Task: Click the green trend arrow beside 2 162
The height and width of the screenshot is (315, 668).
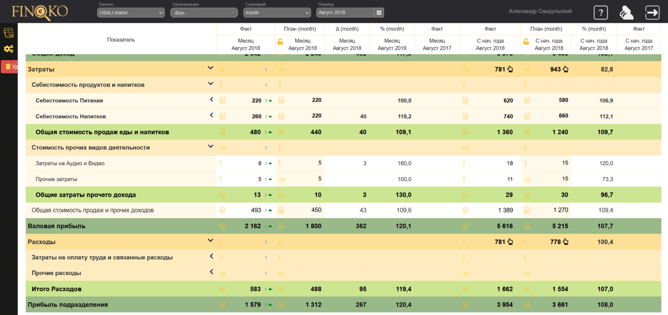Action: pos(270,226)
